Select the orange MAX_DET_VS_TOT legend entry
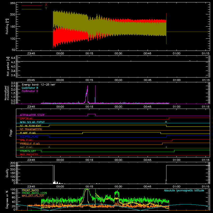 click(x=33, y=196)
